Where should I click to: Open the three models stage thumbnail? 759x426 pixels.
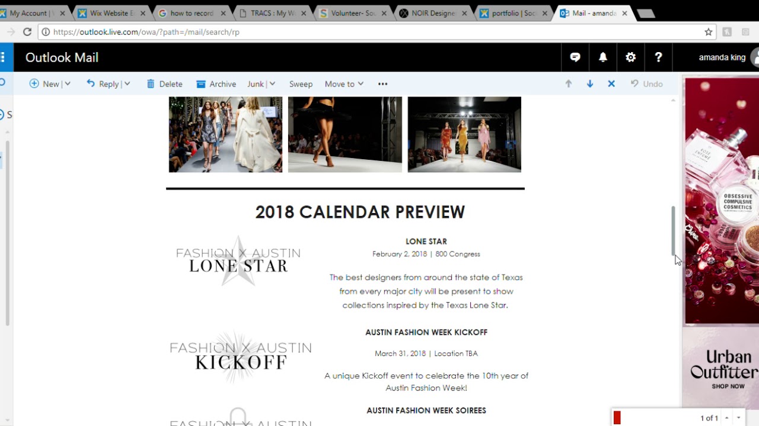pos(464,135)
